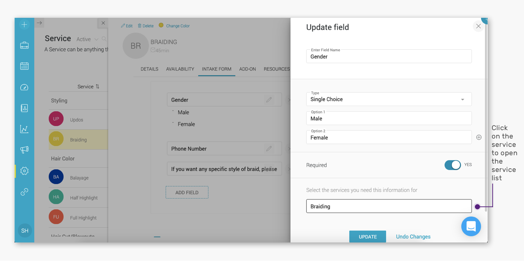Open the calendar icon in sidebar
The width and height of the screenshot is (524, 261).
pos(24,66)
